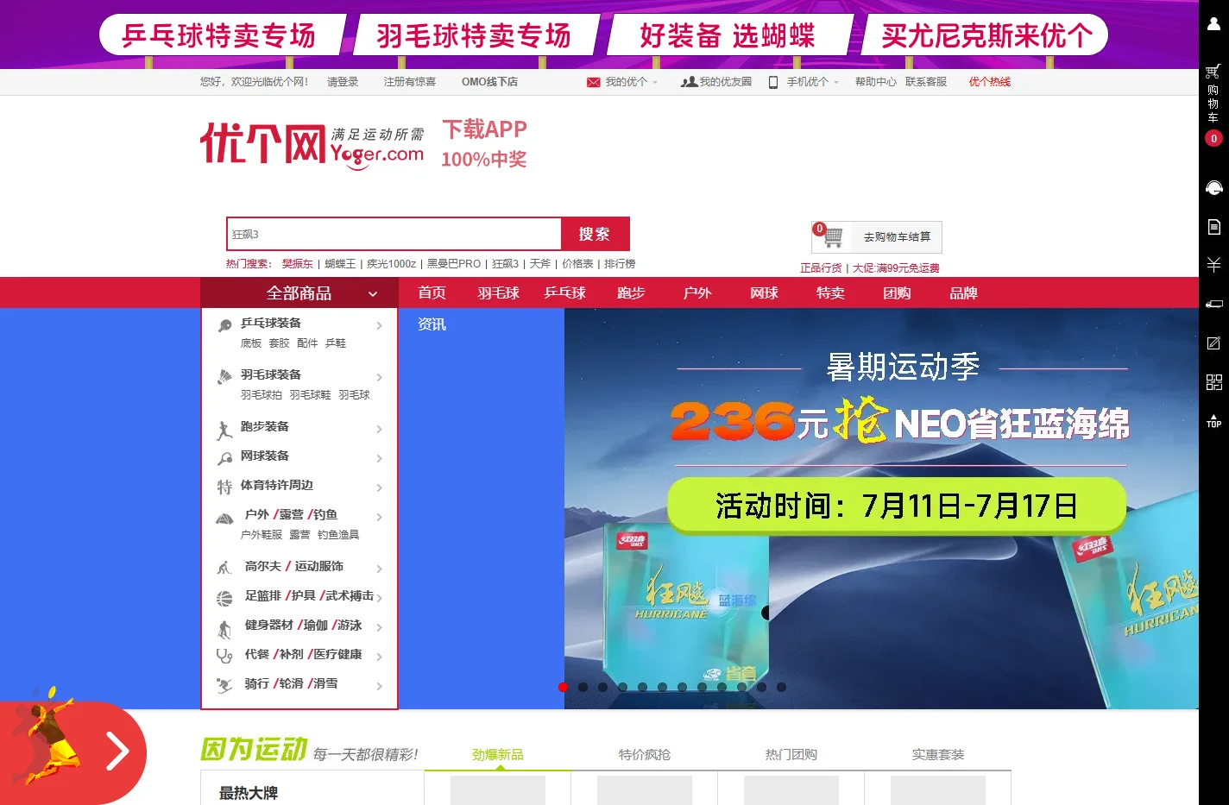Click the tennis racket category icon
This screenshot has width=1229, height=805.
tap(224, 458)
